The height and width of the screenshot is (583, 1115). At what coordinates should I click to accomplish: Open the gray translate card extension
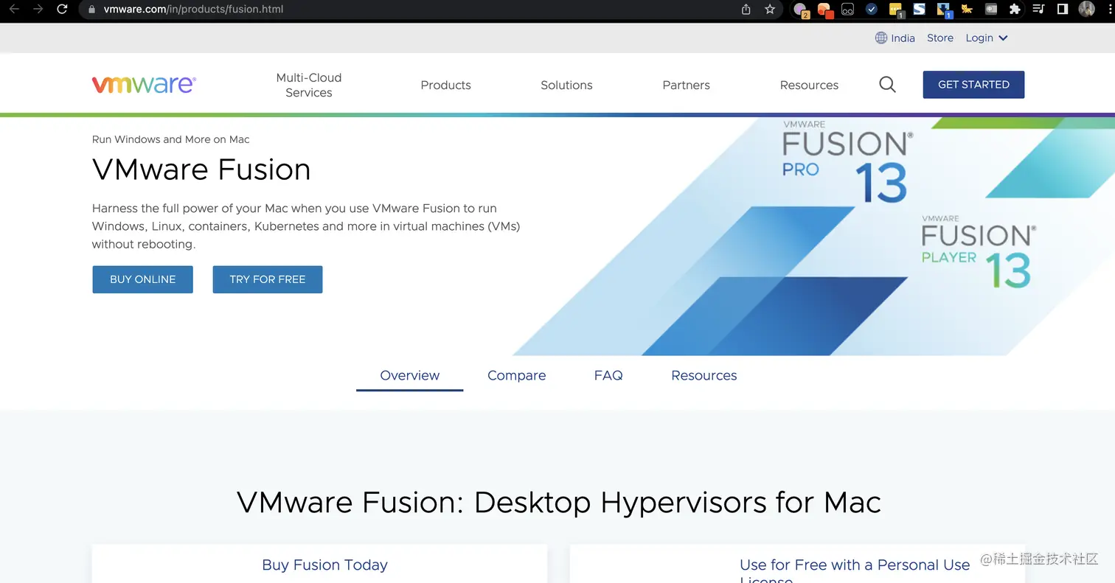[991, 10]
